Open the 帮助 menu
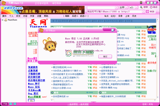The height and width of the screenshot is (106, 160). (x=46, y=16)
